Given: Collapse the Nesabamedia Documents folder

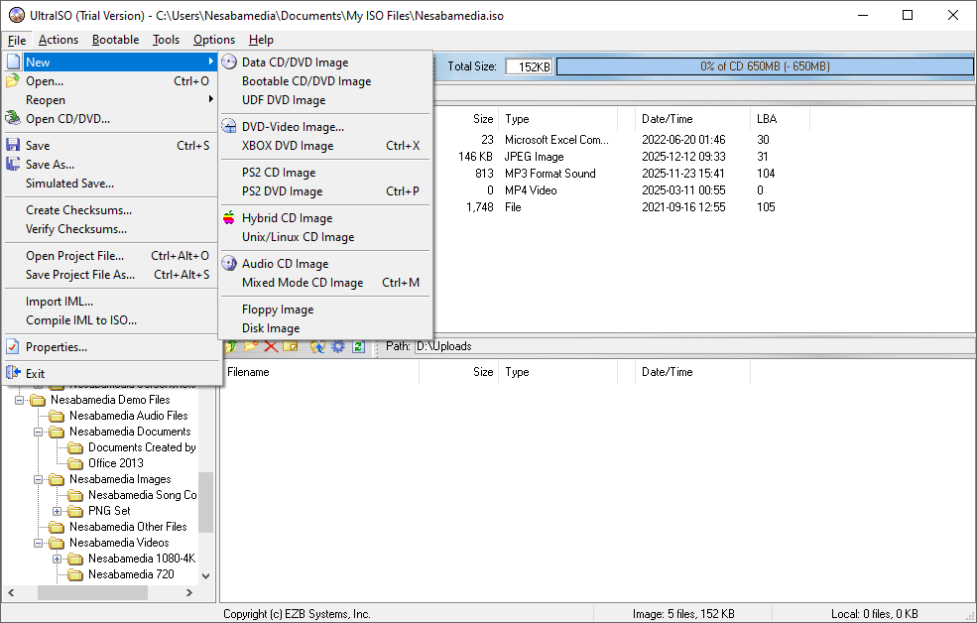Looking at the screenshot, I should point(39,432).
